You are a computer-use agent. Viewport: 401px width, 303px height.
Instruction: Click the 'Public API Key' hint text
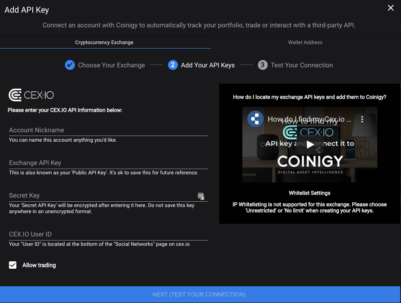pos(103,172)
